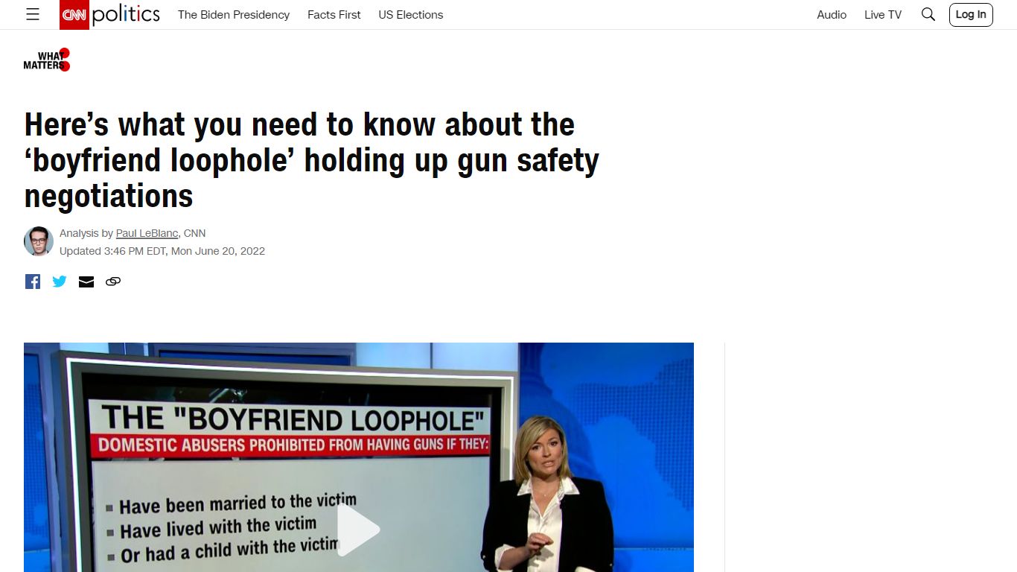Open author Paul LeBlanc's profile link
Screen dimensions: 1017x572
[147, 233]
